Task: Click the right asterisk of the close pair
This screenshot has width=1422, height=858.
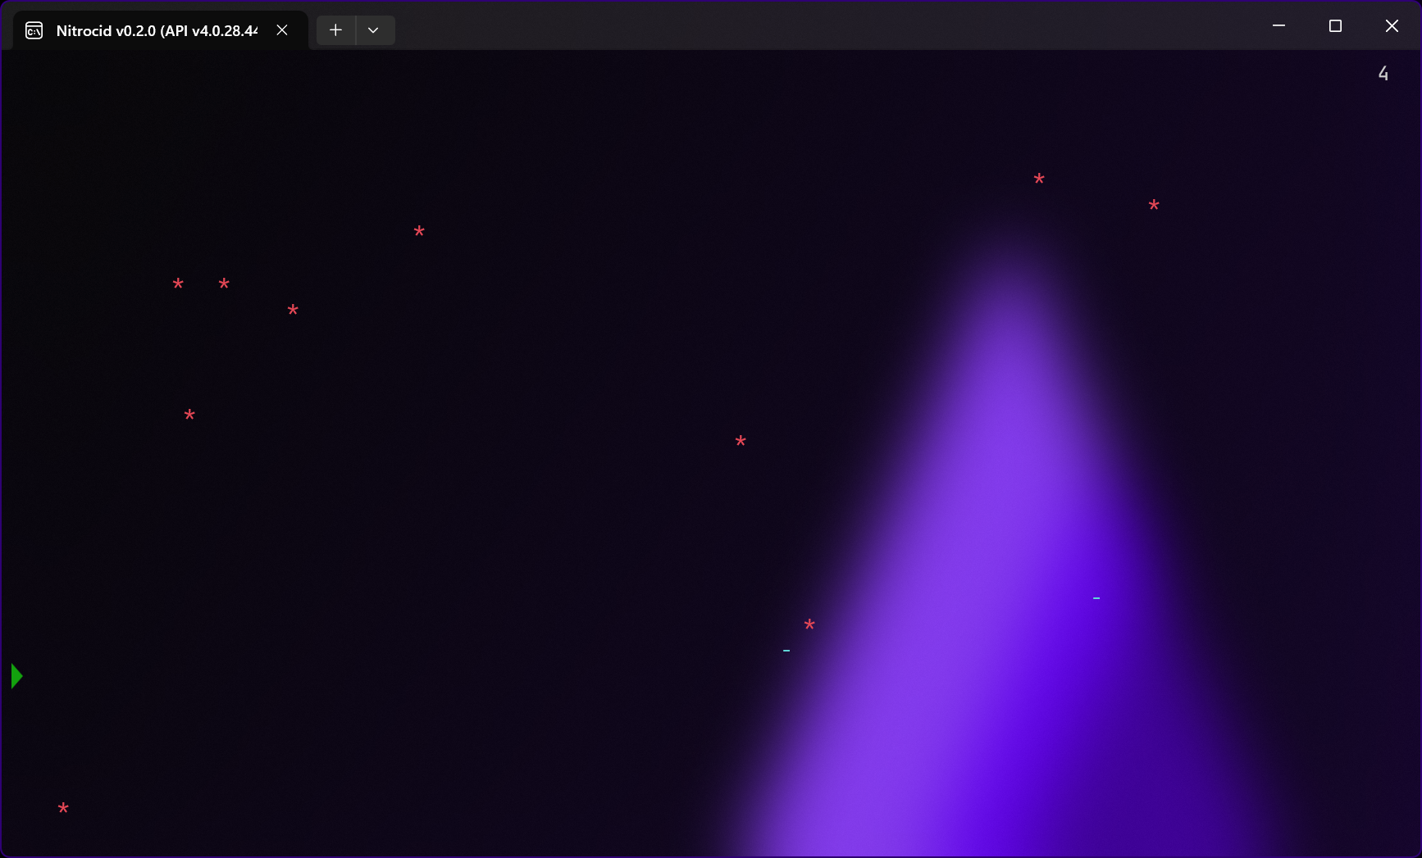Action: (x=224, y=284)
